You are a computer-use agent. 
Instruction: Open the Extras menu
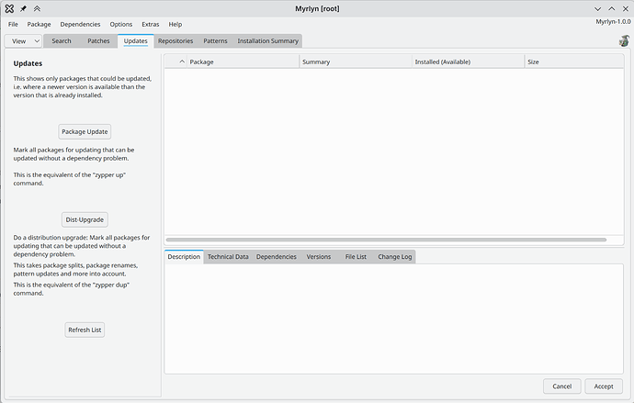coord(151,24)
